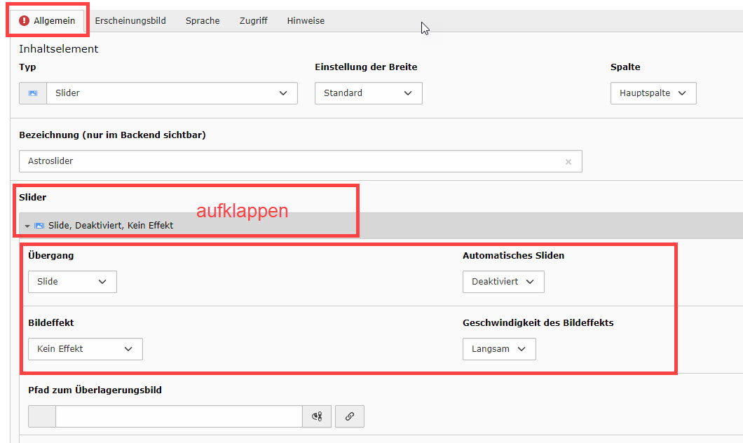Screen dimensions: 743x443
Task: Click the link wizard chain icon button
Action: point(349,417)
